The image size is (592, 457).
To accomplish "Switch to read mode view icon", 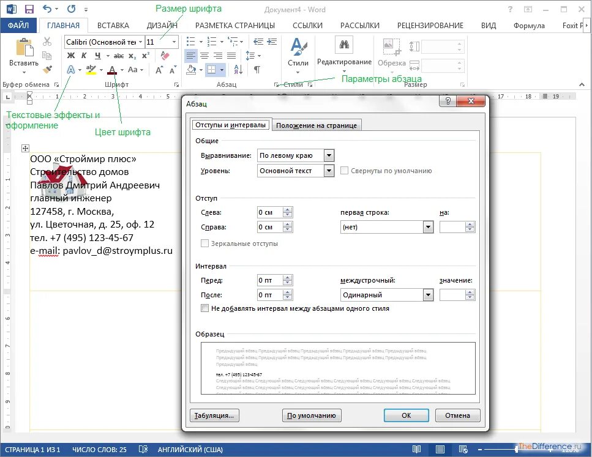I will [416, 450].
